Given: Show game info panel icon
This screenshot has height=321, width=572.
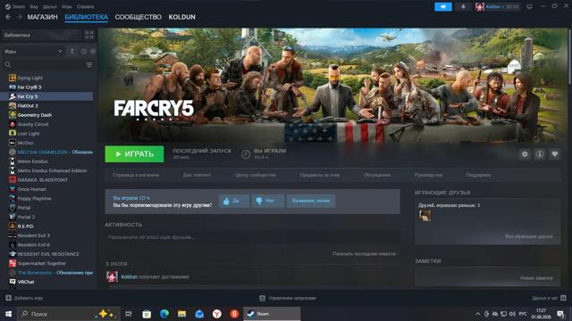Looking at the screenshot, I should [x=540, y=154].
